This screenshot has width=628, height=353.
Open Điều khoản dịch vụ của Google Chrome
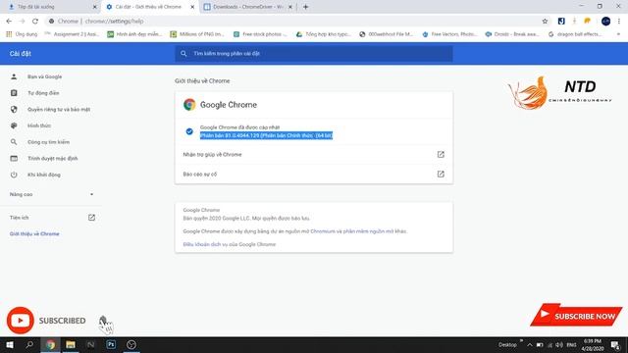click(x=229, y=244)
